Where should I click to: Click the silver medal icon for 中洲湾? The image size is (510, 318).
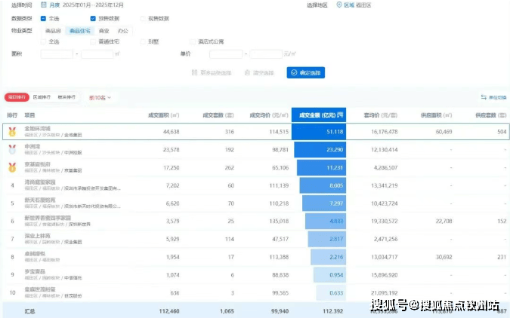pos(12,149)
